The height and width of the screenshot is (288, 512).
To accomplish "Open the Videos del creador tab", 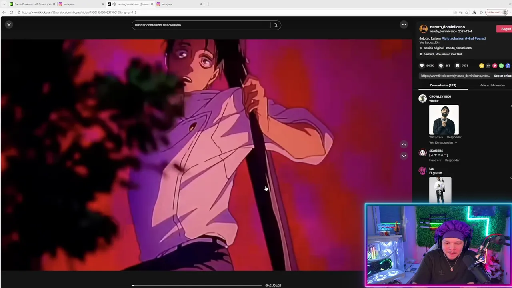I will click(x=492, y=85).
